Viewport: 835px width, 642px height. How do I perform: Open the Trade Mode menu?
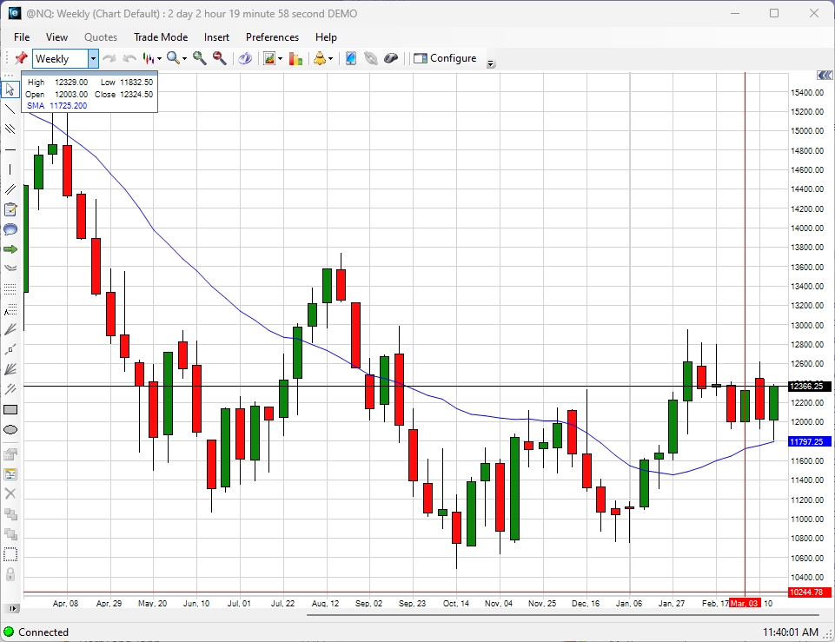point(161,37)
